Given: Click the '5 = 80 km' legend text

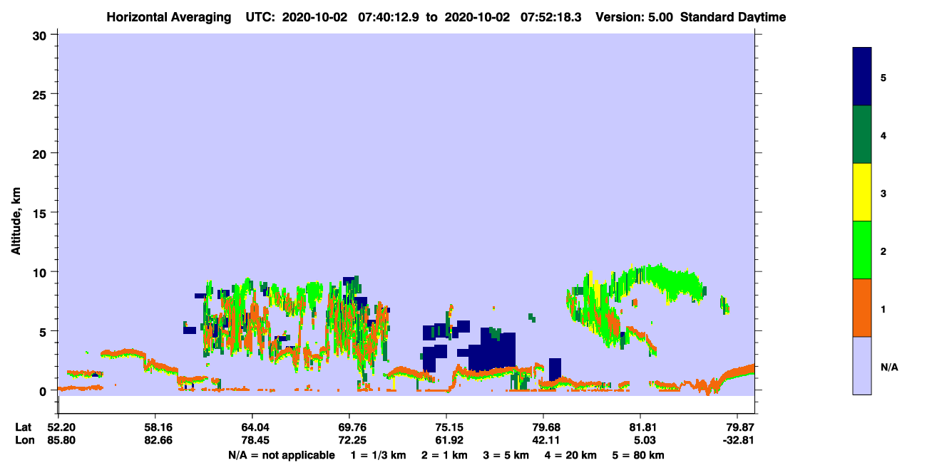Looking at the screenshot, I should pos(638,455).
